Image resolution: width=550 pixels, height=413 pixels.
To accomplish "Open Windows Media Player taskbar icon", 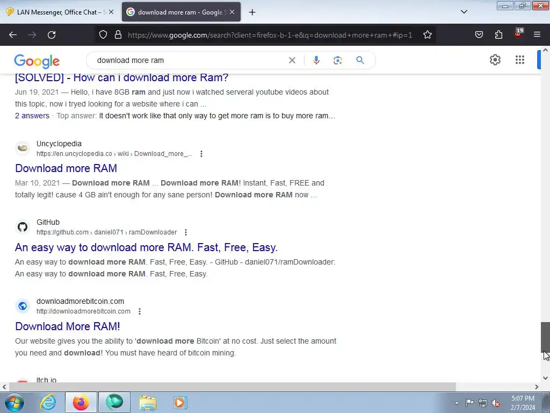I will click(180, 402).
